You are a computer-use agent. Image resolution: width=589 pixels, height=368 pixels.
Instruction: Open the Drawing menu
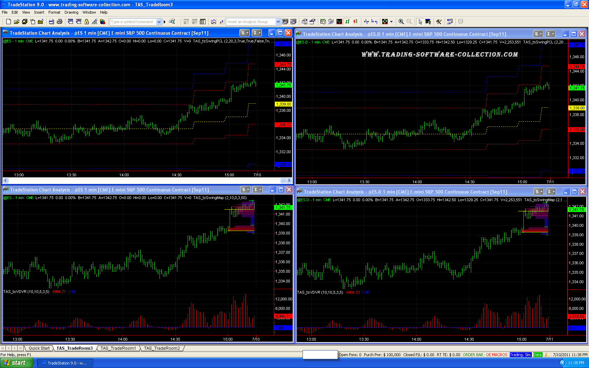pyautogui.click(x=71, y=12)
